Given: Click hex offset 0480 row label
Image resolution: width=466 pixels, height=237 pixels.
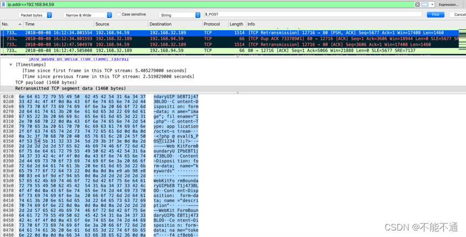Looking at the screenshot, I should coord(8,235).
